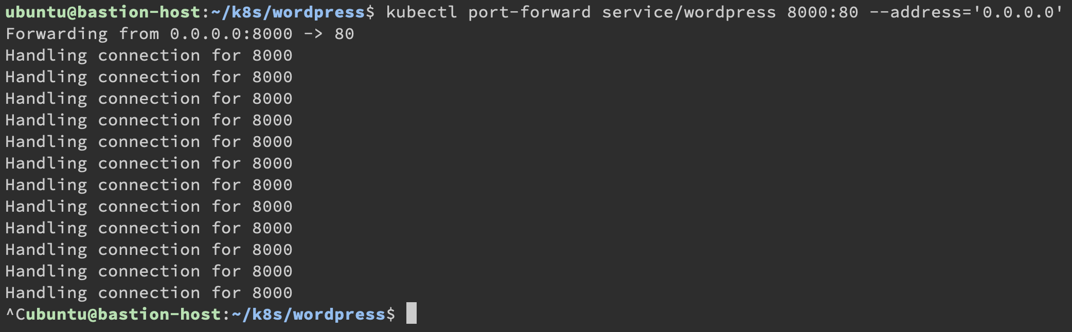Click the first "Handling connection" line
This screenshot has width=1072, height=332.
[102, 56]
